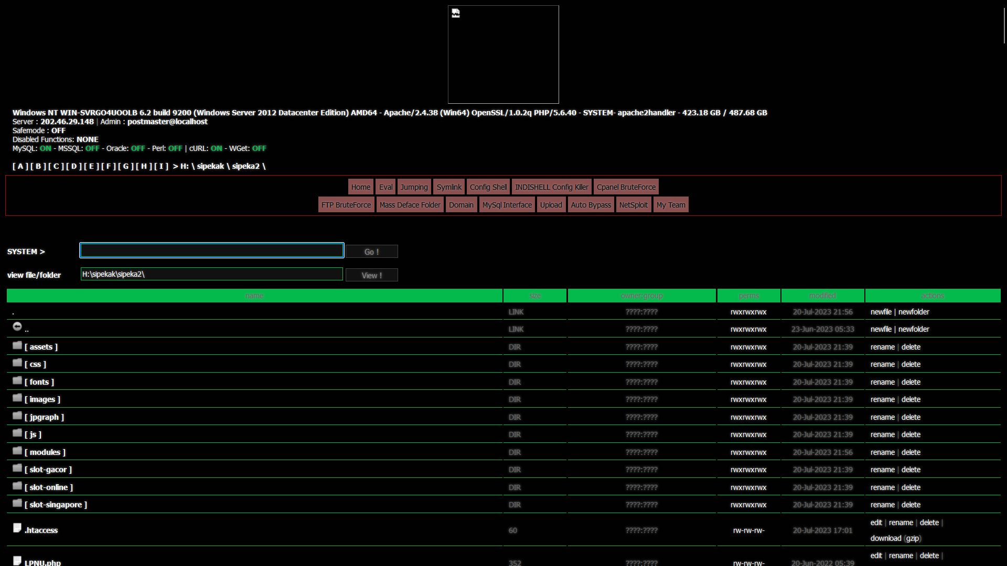Image resolution: width=1007 pixels, height=566 pixels.
Task: Click the folder icon beside fonts
Action: click(x=17, y=380)
